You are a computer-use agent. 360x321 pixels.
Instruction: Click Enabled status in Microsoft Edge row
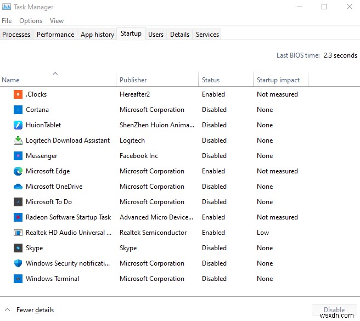tap(213, 171)
